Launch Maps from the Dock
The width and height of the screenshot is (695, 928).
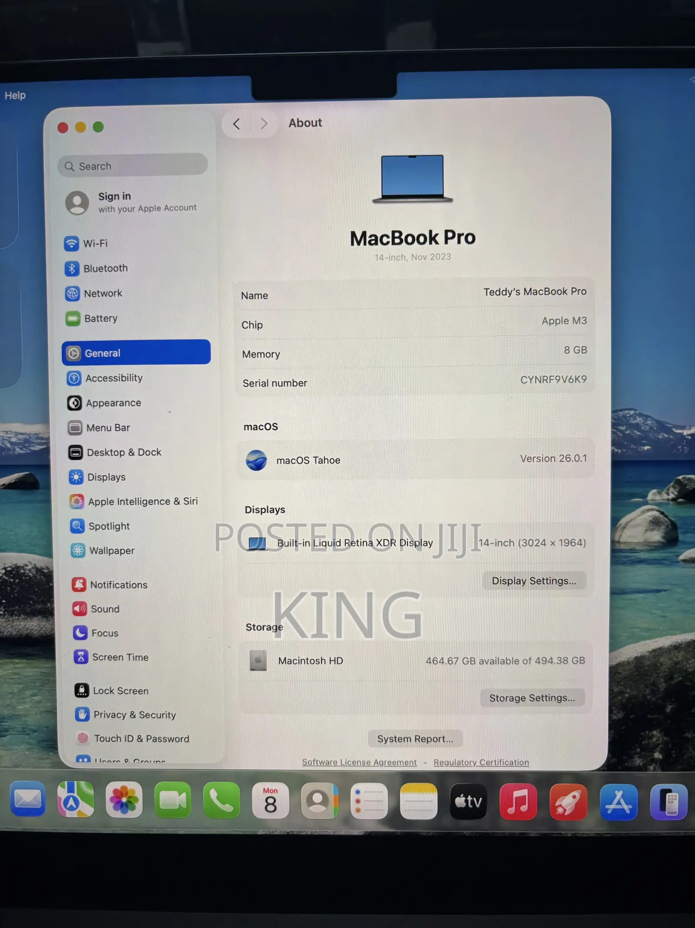76,799
